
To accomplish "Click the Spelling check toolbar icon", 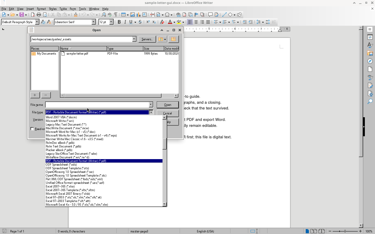I will [x=110, y=15].
